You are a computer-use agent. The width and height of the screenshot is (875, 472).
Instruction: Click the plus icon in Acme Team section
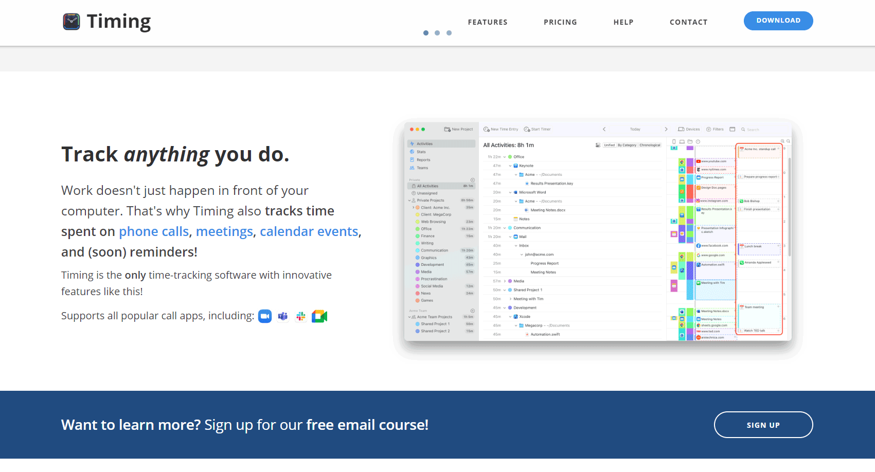[473, 311]
